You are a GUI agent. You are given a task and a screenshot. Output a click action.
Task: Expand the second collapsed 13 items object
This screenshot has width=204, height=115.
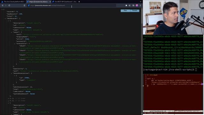click(x=8, y=101)
